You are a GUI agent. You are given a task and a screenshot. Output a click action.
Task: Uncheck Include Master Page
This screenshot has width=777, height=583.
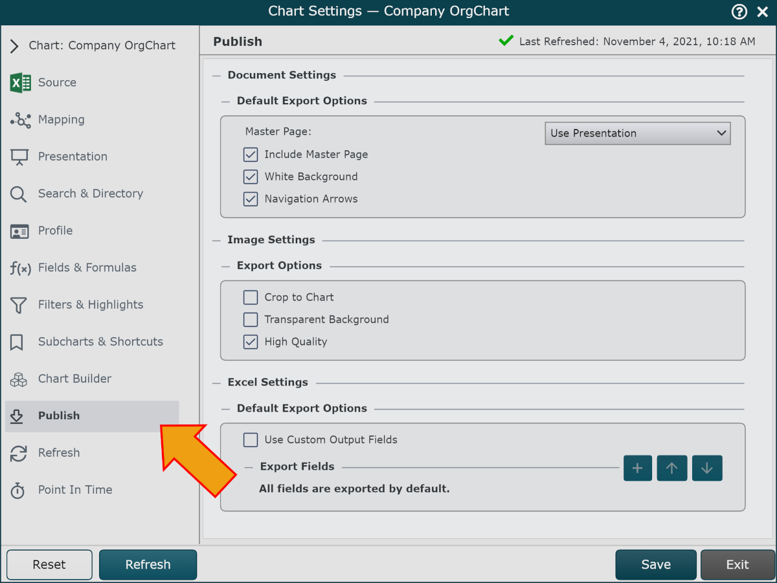pyautogui.click(x=251, y=155)
